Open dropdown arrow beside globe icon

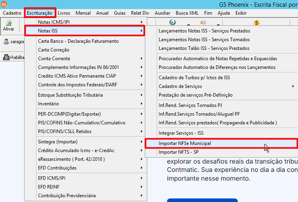point(188,25)
